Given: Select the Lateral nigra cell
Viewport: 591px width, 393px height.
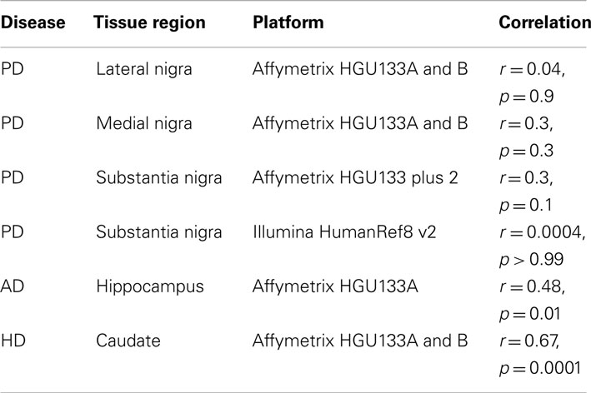Looking at the screenshot, I should pyautogui.click(x=144, y=69).
